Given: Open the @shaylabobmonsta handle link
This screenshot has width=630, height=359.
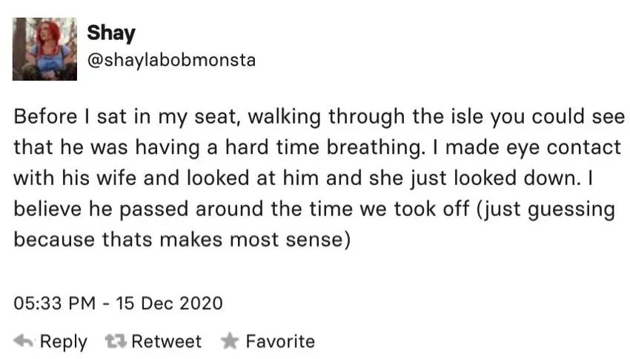Looking at the screenshot, I should click(171, 61).
